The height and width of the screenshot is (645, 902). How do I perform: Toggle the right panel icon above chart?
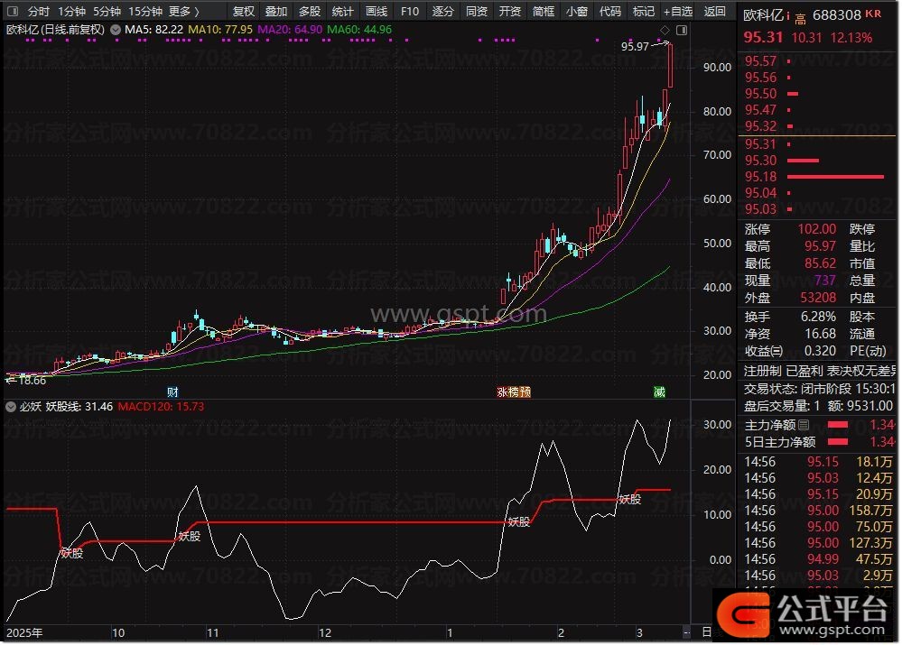(x=681, y=30)
